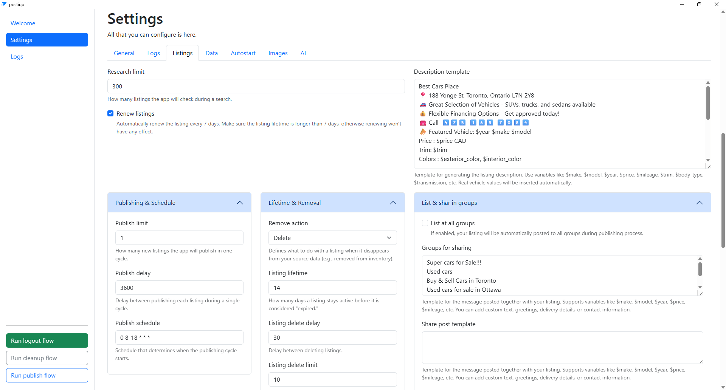
Task: Collapse the List & shar in groups panel
Action: click(699, 203)
